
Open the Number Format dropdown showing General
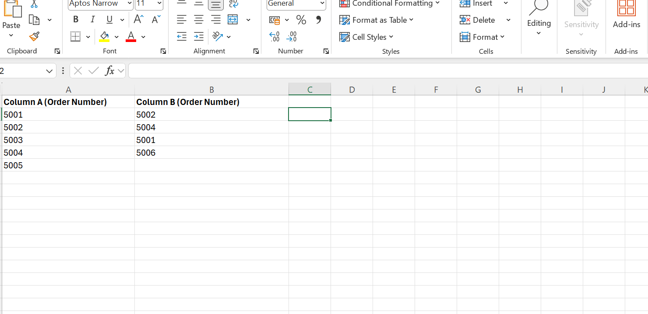point(296,3)
